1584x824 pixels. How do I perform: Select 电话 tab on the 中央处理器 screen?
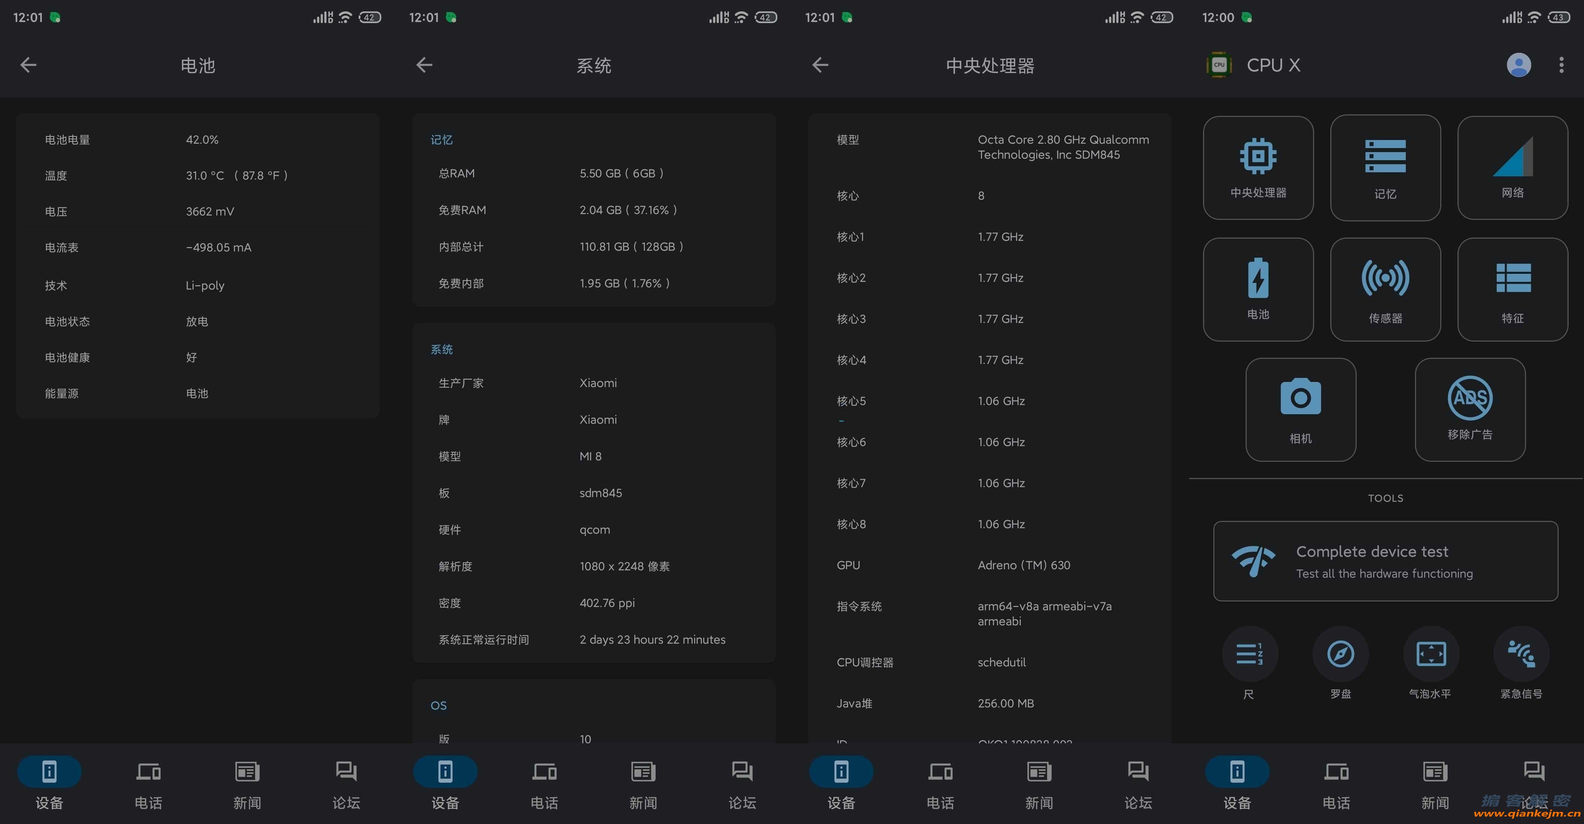(x=940, y=785)
